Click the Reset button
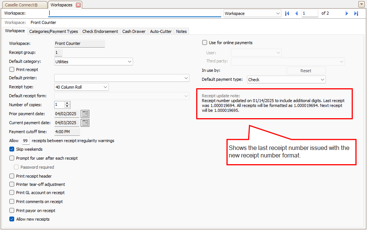 306,71
